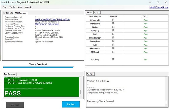This screenshot has height=109, width=169.
Task: Toggle the Genuine Intel test checkbox
Action: (x=113, y=20)
